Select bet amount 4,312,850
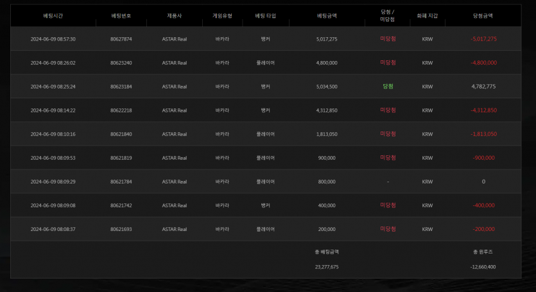The image size is (536, 292). (x=327, y=110)
